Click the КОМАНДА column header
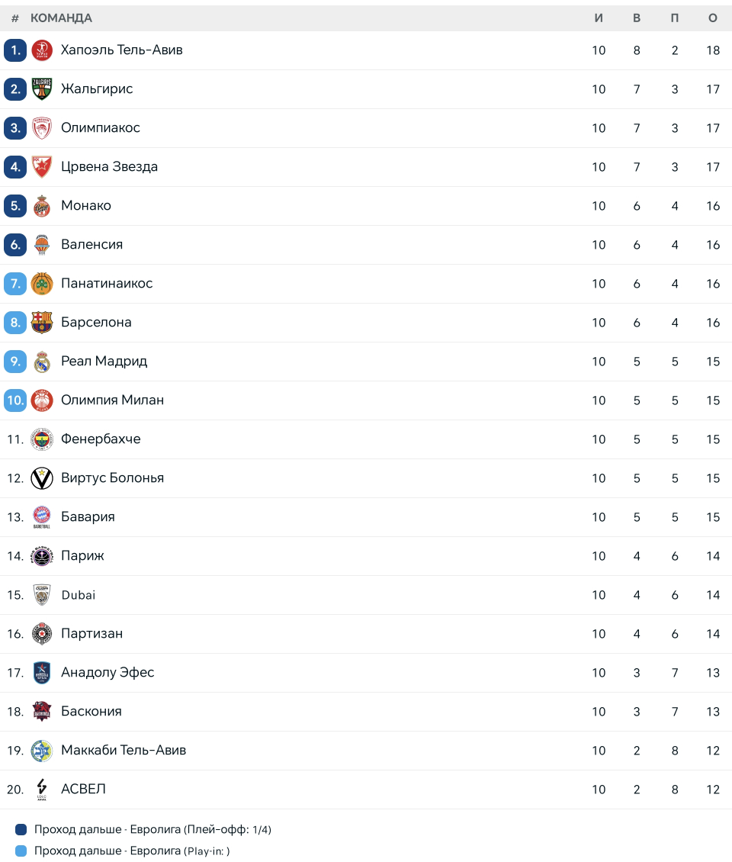Screen dimensions: 732x862 pyautogui.click(x=61, y=18)
